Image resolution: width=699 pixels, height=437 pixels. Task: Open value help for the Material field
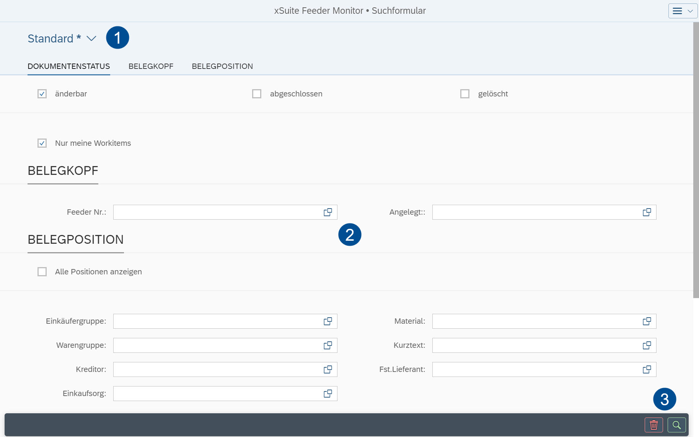(647, 321)
